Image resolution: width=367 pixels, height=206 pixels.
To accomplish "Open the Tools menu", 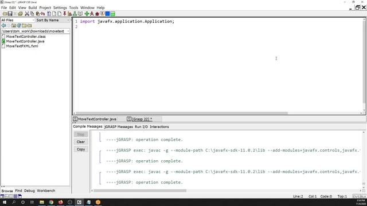I will (73, 7).
